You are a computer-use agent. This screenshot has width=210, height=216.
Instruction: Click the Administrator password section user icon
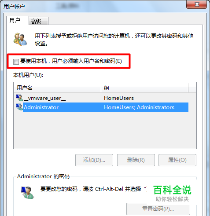27,192
